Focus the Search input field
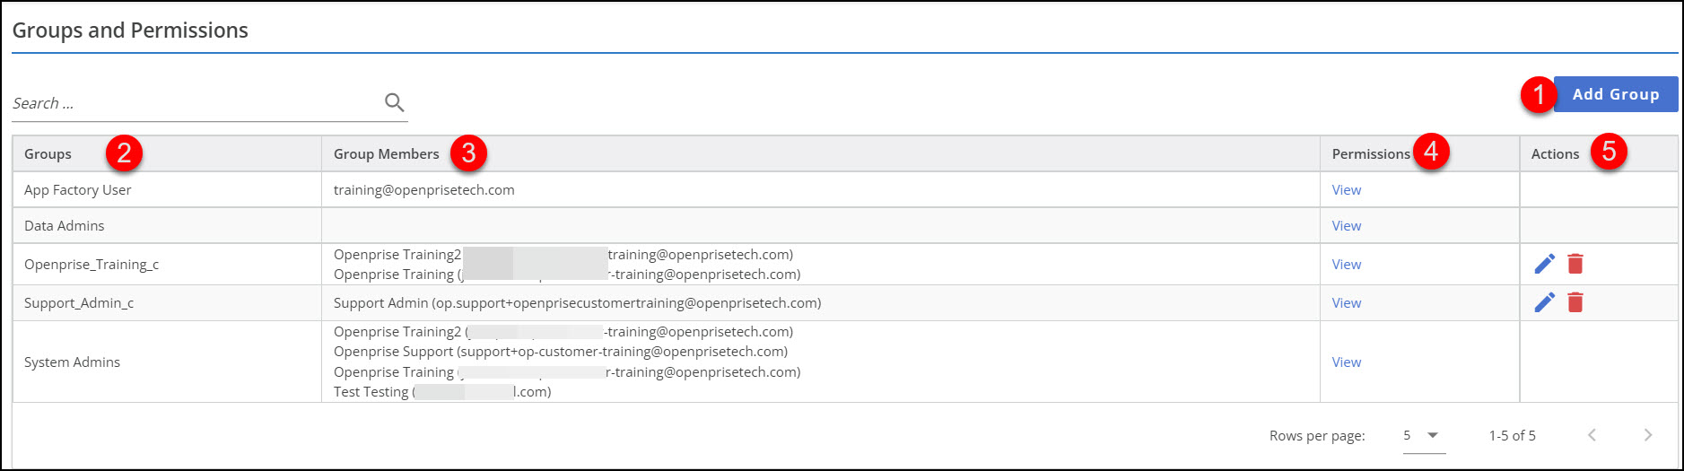The image size is (1684, 471). [x=193, y=103]
